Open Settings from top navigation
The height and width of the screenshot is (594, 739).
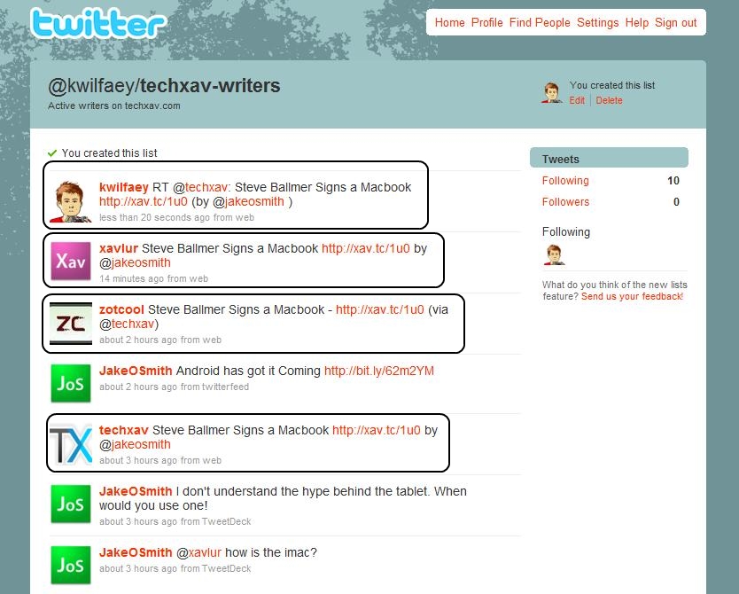pyautogui.click(x=597, y=23)
